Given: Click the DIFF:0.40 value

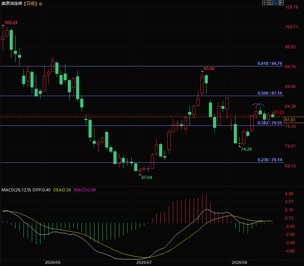Looking at the screenshot, I should pyautogui.click(x=42, y=190).
